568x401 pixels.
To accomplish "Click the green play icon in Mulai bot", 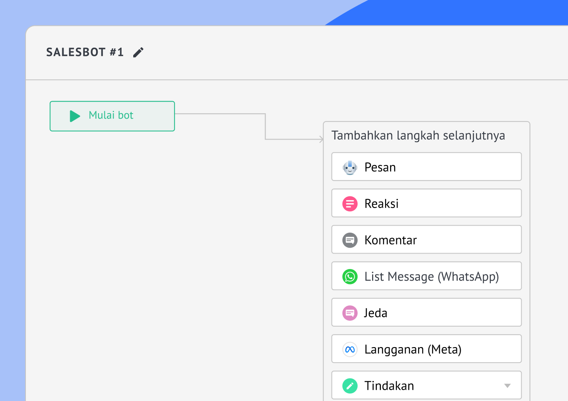I will pyautogui.click(x=75, y=116).
